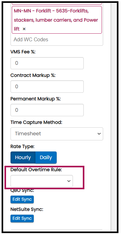The image size is (121, 235).
Task: Click the NetSuite Sync label text
Action: (27, 209)
